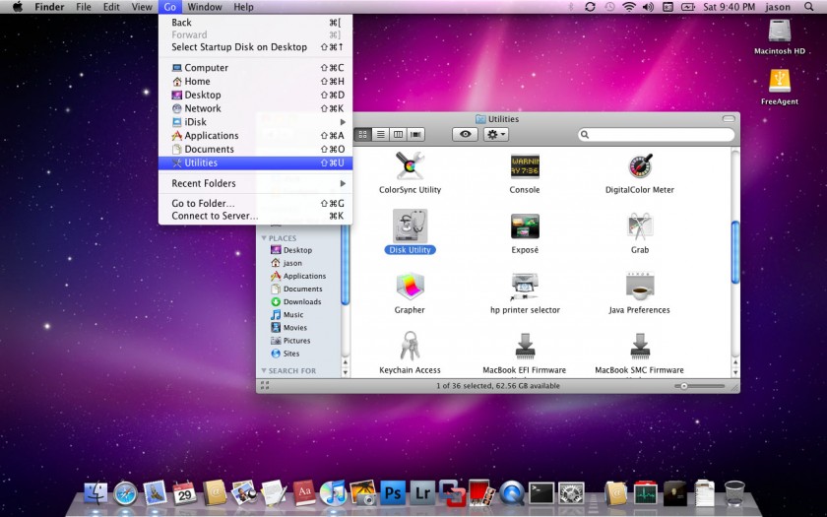Image resolution: width=827 pixels, height=517 pixels.
Task: Choose Utilities in the Go menu
Action: point(255,162)
